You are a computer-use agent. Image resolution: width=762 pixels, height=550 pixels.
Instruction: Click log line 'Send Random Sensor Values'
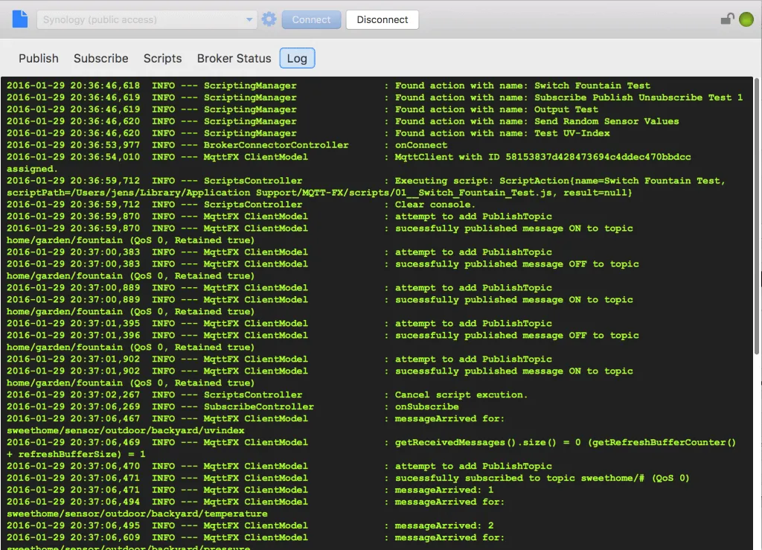pos(606,121)
